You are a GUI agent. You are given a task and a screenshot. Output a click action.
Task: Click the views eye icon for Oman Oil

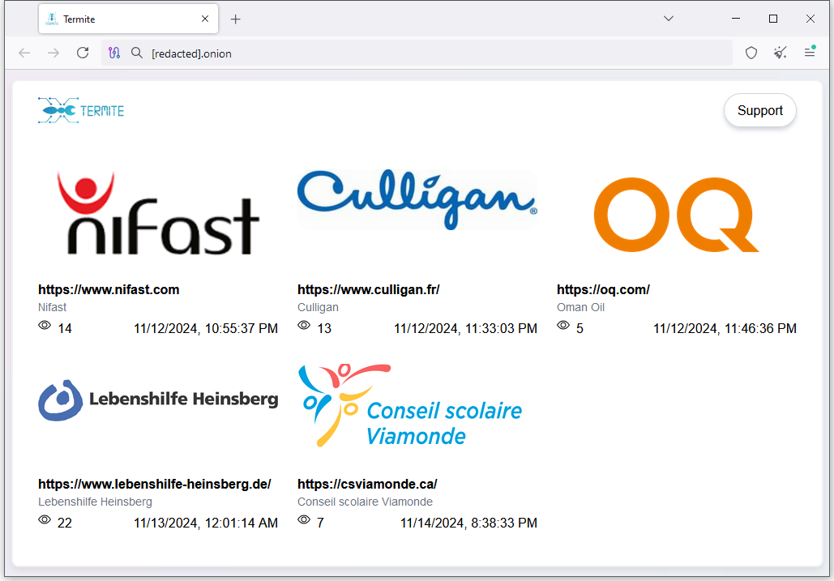[x=563, y=325]
